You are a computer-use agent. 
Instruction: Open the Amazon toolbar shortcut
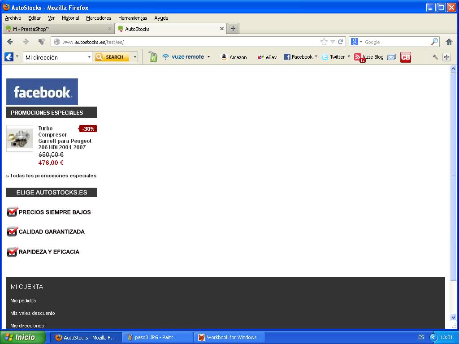pyautogui.click(x=234, y=57)
